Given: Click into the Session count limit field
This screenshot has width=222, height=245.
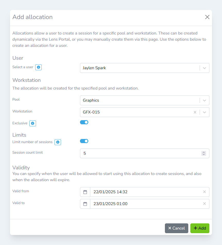Looking at the screenshot, I should click(x=139, y=153).
